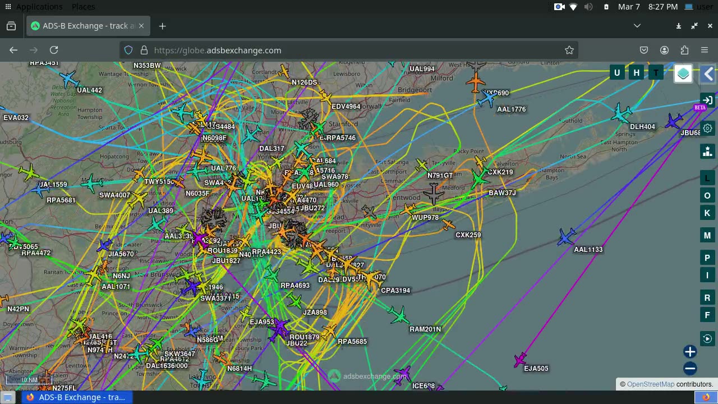
Task: Click the SWA4007 flight label
Action: 114,195
